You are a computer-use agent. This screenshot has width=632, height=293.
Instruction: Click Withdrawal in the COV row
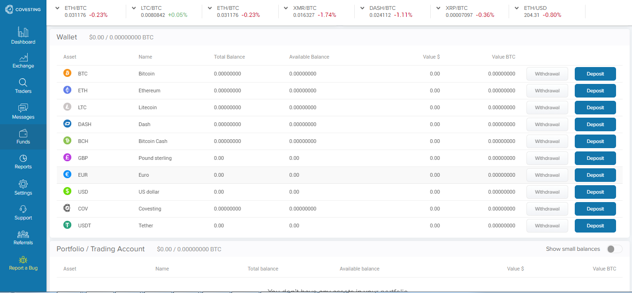[547, 209]
